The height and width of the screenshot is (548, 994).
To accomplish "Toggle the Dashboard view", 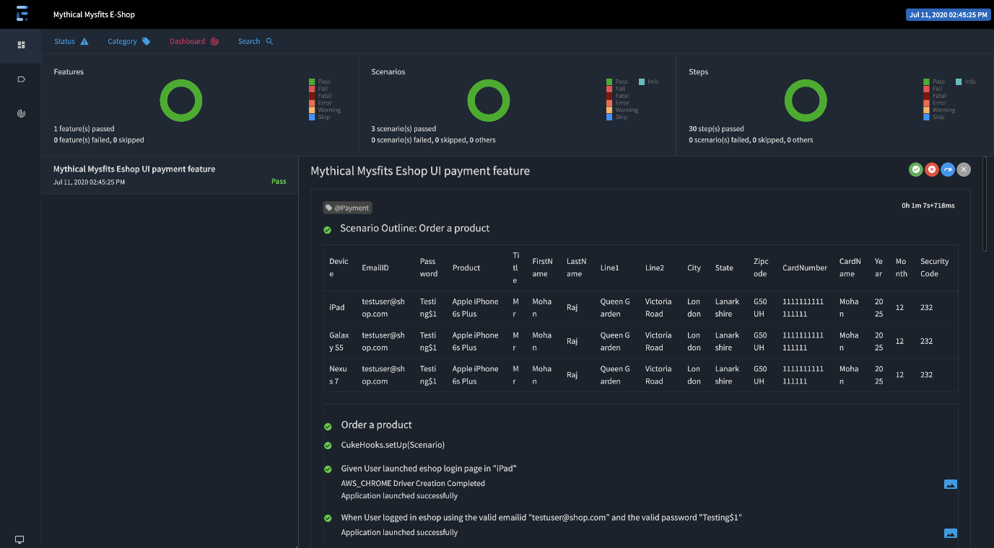I will coord(194,41).
